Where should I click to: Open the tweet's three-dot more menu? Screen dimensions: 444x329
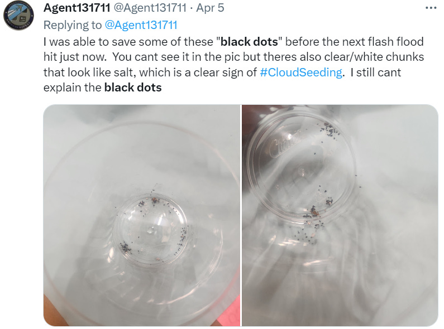click(431, 8)
